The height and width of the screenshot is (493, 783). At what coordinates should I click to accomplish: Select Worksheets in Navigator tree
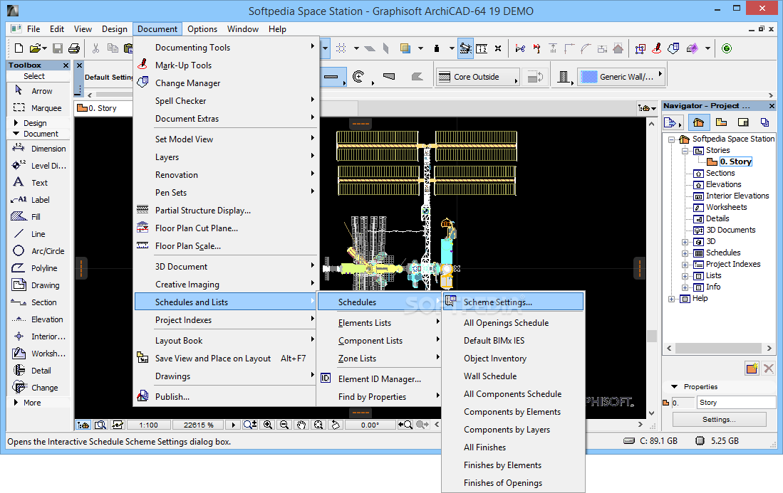click(x=726, y=207)
